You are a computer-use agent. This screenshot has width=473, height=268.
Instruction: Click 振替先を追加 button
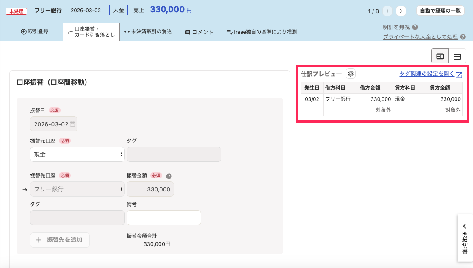60,240
